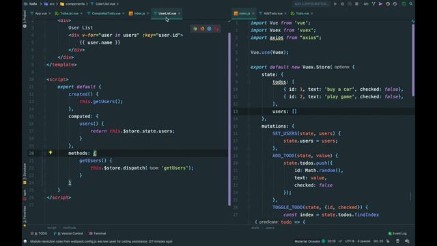Close the App.vue tab

(50, 14)
